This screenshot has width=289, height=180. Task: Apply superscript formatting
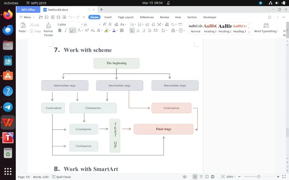coord(87,31)
